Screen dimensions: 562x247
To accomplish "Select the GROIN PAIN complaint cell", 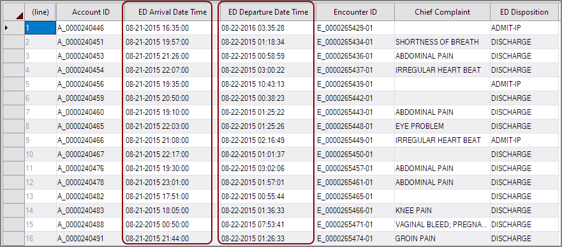I will click(x=442, y=238).
